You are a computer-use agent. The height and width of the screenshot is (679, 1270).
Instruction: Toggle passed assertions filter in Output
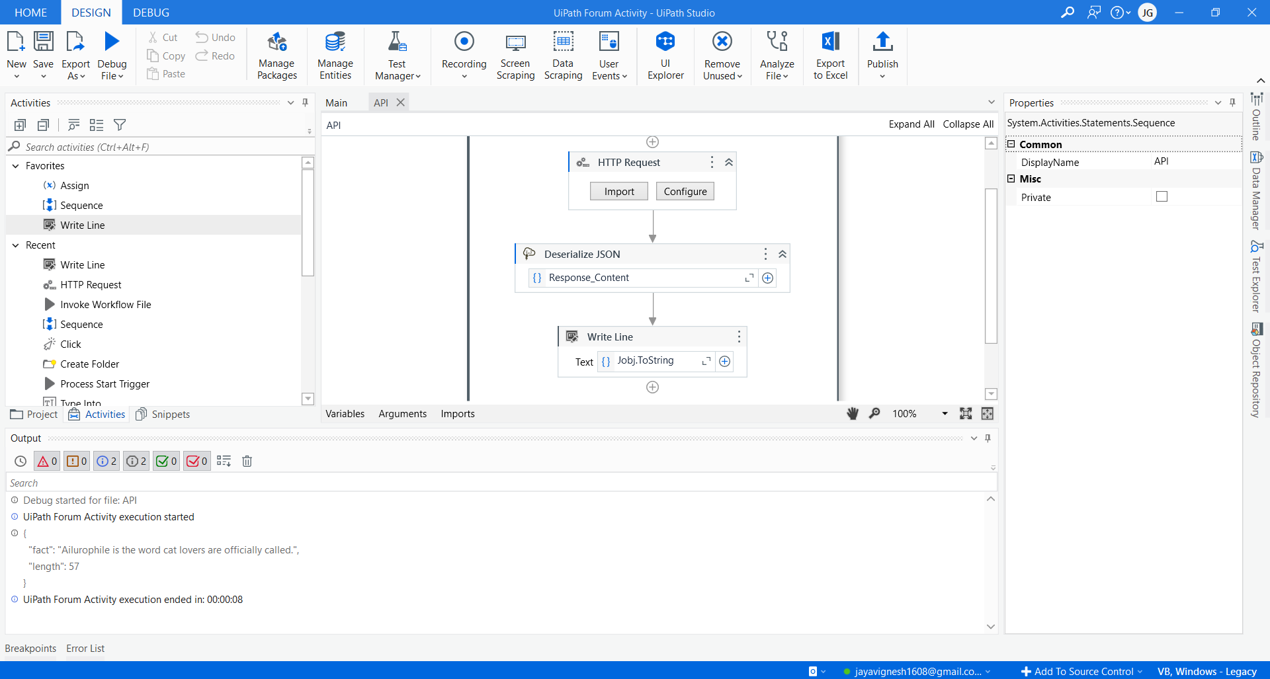pyautogui.click(x=166, y=461)
